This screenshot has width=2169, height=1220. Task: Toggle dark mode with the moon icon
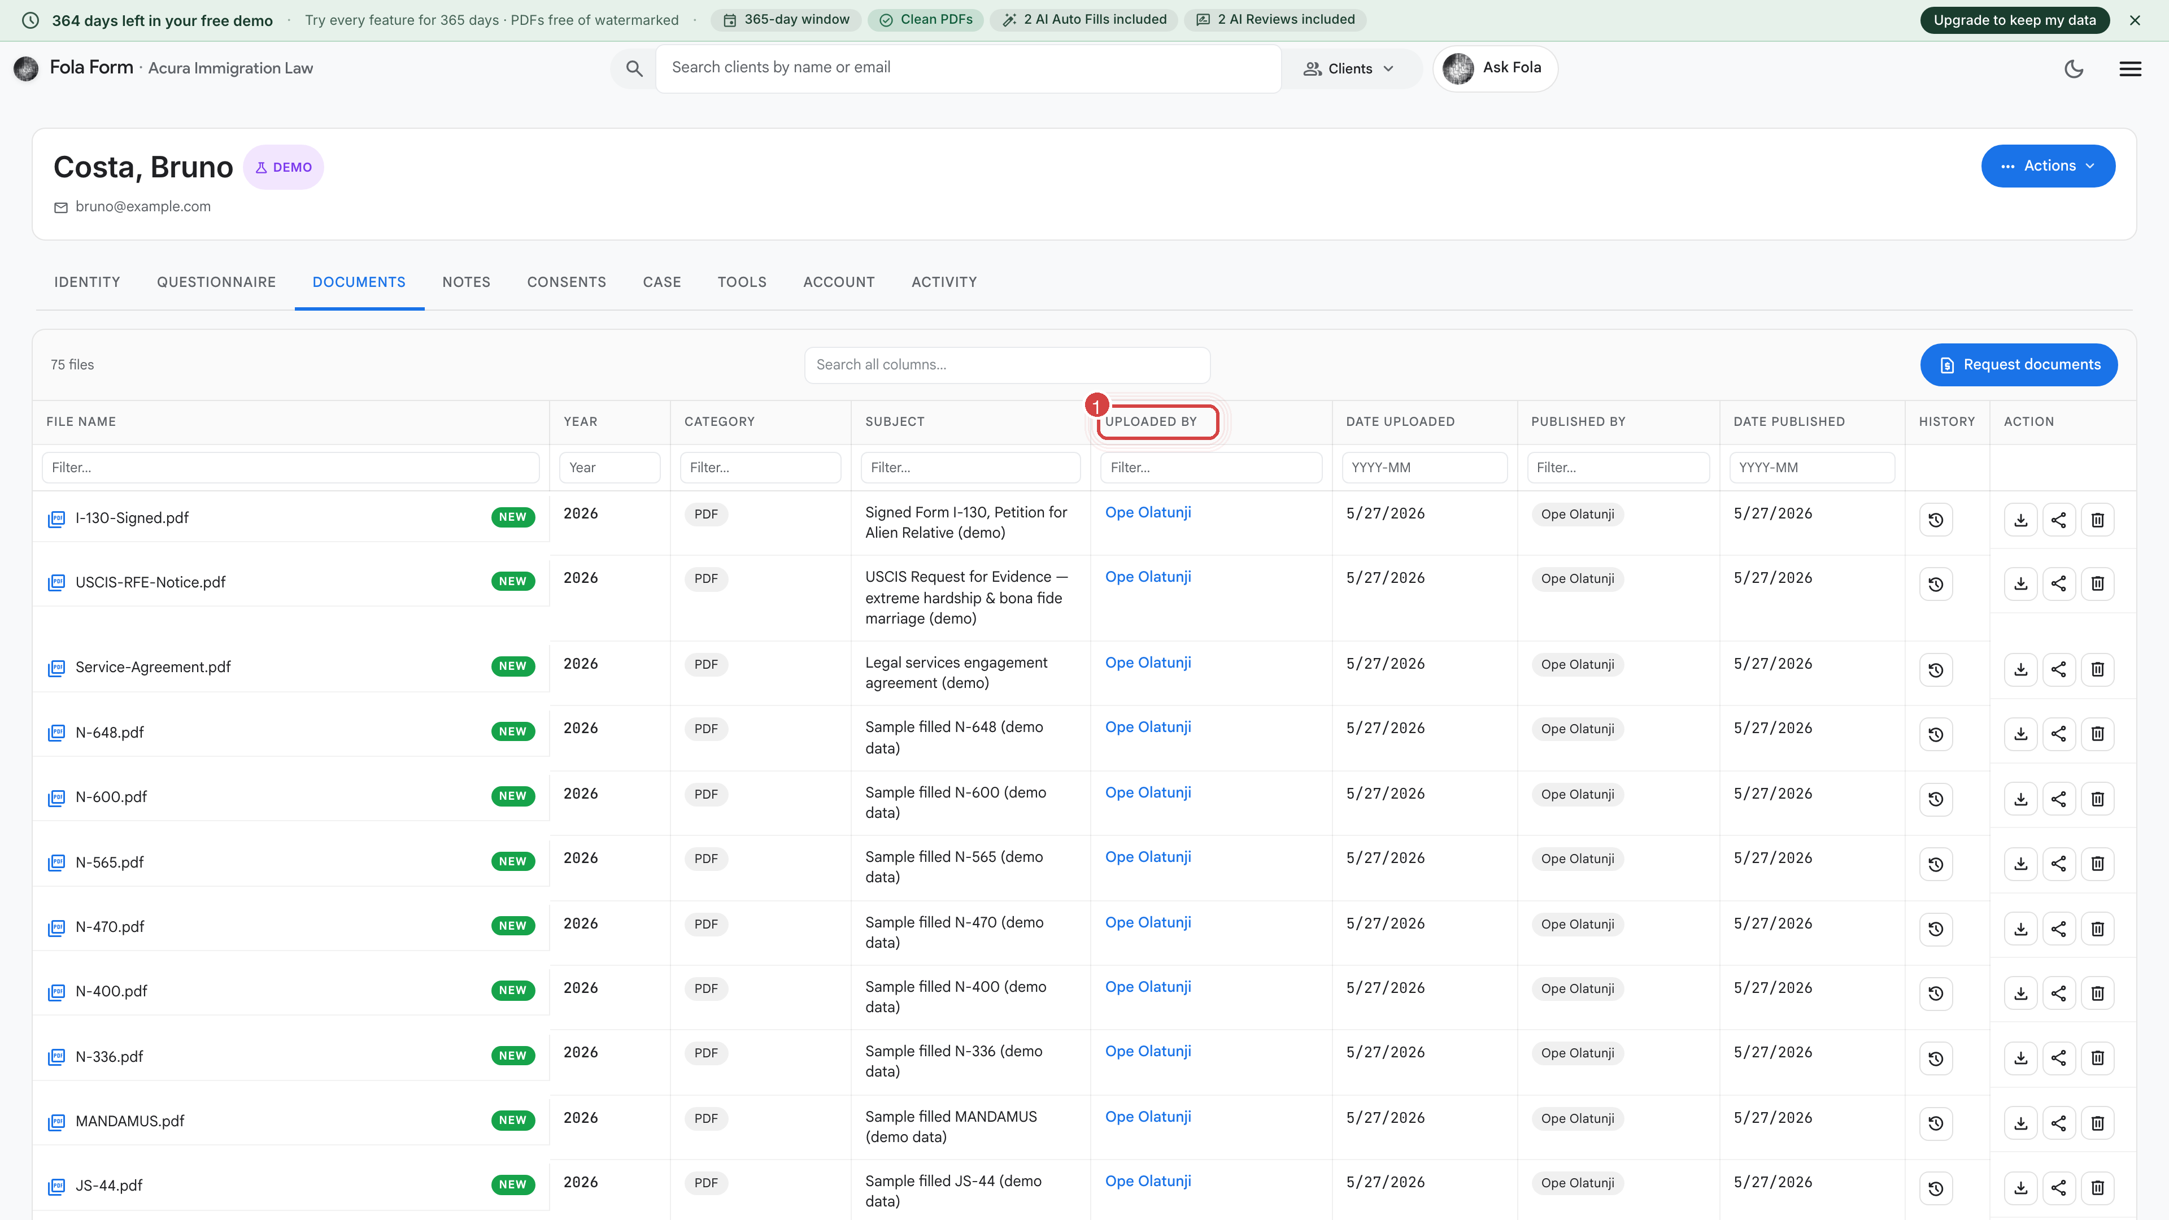(x=2073, y=69)
